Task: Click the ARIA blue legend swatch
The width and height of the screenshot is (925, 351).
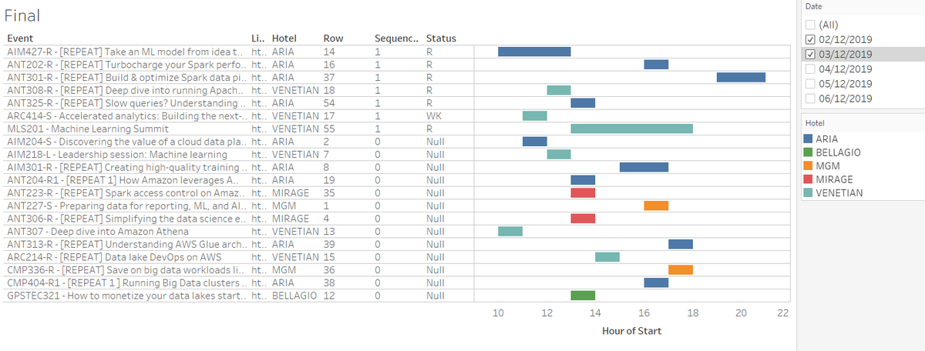Action: (x=809, y=139)
